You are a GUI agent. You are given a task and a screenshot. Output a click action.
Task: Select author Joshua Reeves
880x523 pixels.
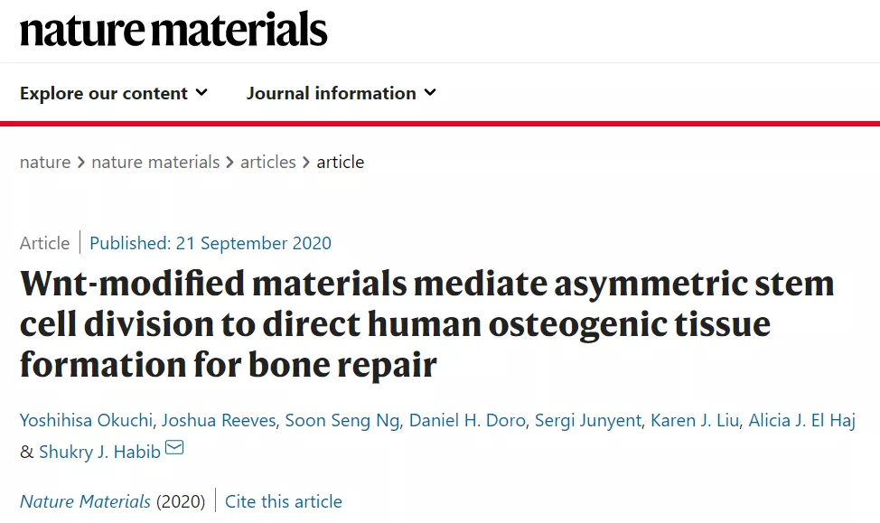point(219,420)
